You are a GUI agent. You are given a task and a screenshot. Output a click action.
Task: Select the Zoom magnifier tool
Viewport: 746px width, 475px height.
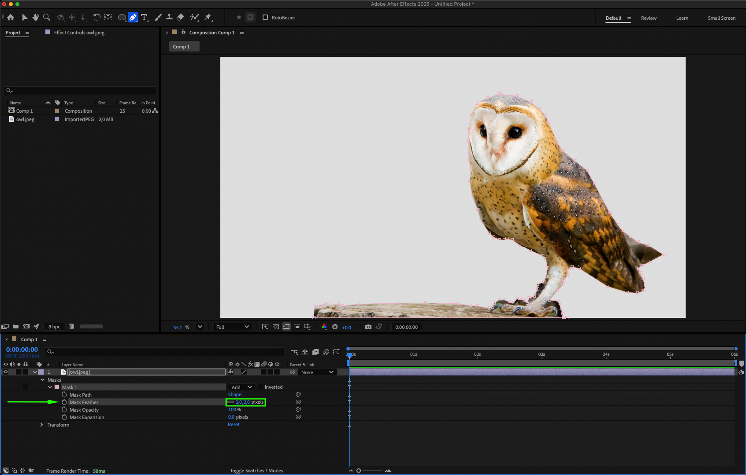pos(47,18)
